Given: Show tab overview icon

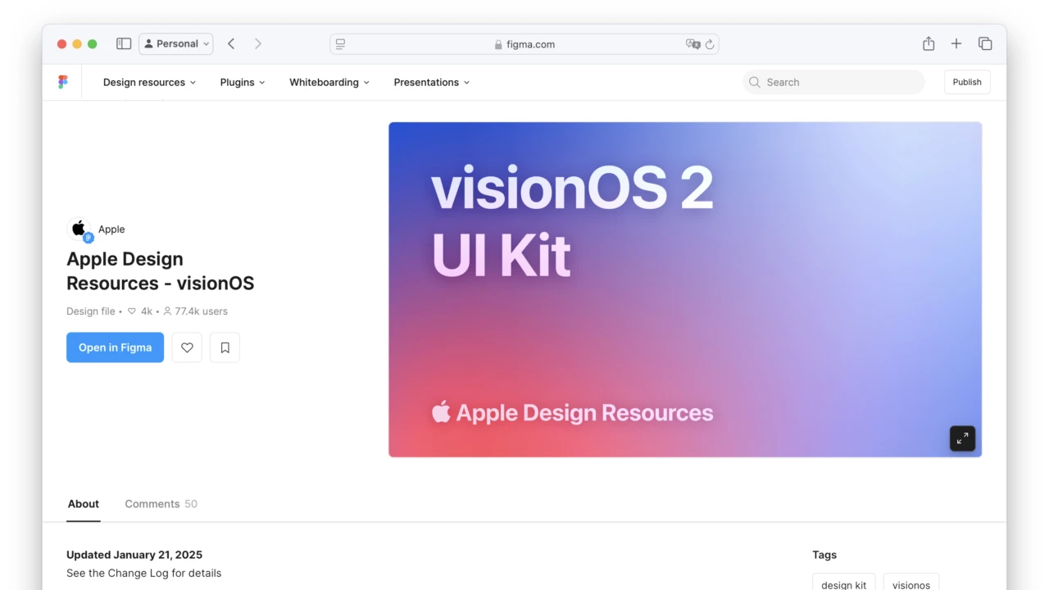Looking at the screenshot, I should pyautogui.click(x=985, y=43).
